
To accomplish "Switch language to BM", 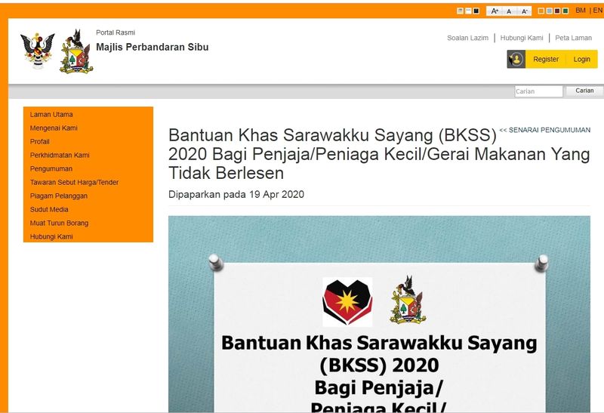I will [581, 11].
